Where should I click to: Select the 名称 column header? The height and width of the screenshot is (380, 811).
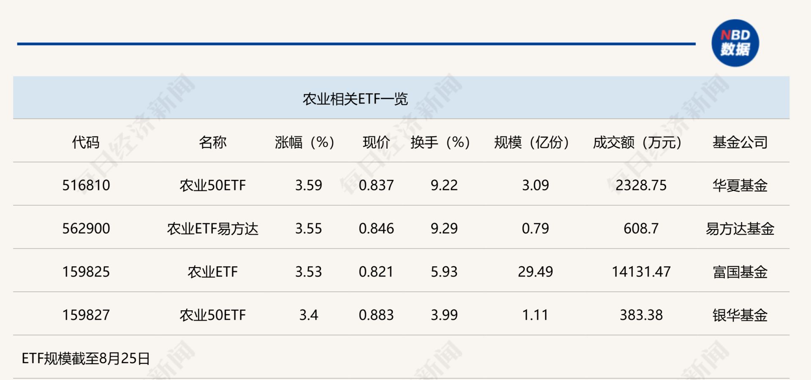pos(212,142)
